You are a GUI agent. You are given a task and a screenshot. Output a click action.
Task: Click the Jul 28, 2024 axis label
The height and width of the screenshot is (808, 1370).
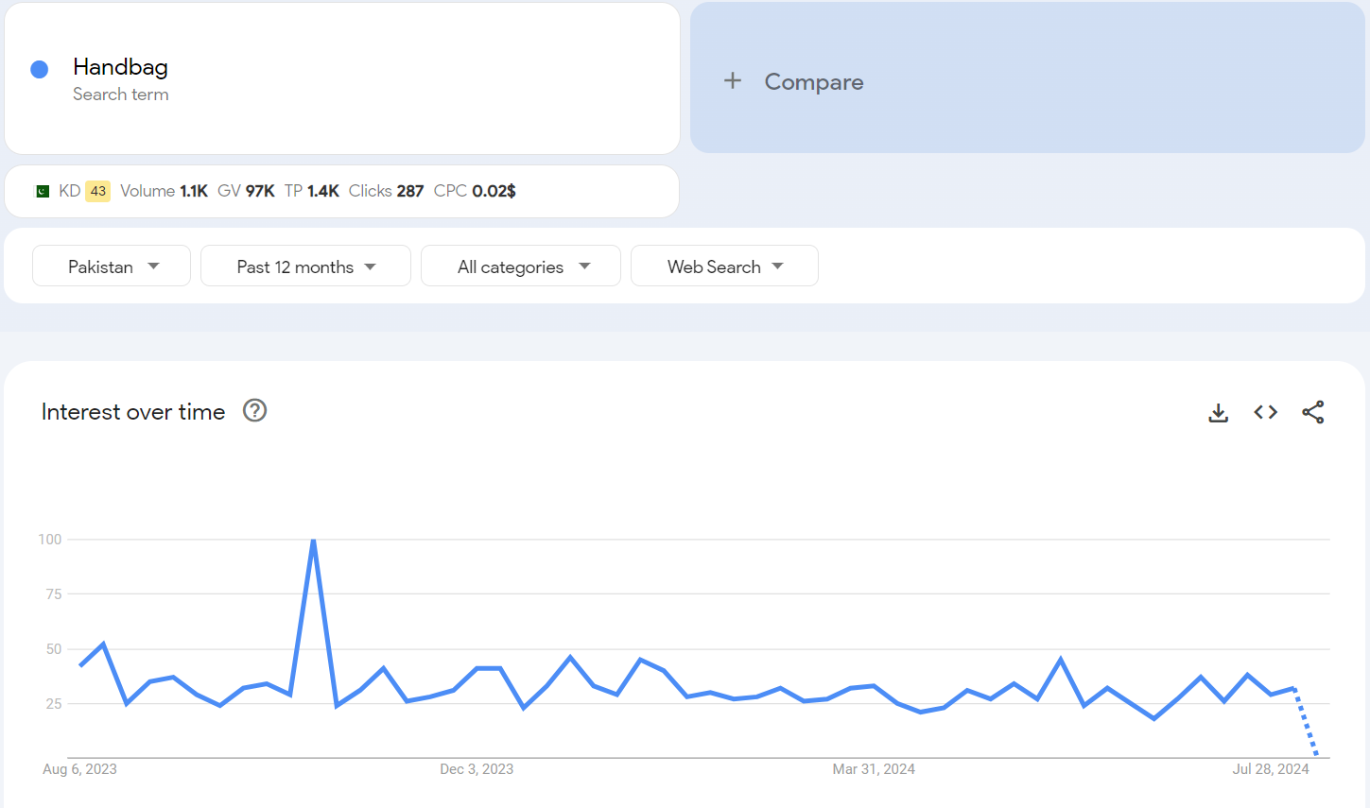click(1270, 769)
